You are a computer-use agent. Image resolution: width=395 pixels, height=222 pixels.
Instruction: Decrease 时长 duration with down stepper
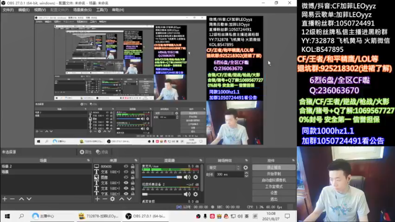[246, 176]
